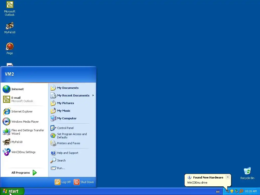Click the magnifier tray icon
Viewport: 260px width, 195px height.
click(x=241, y=191)
